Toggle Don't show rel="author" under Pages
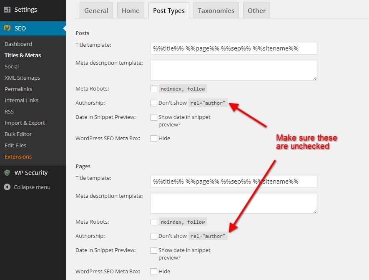 [154, 236]
